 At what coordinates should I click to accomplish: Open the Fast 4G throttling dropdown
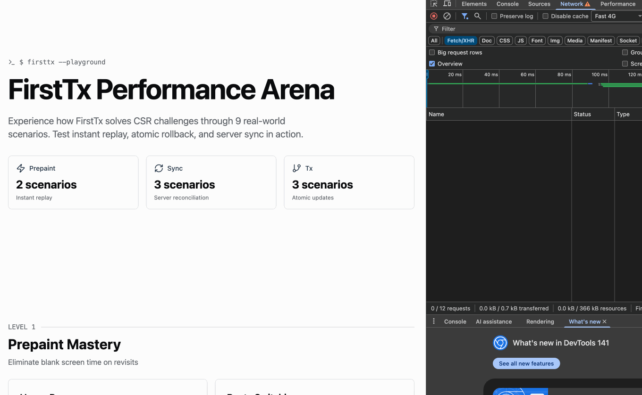click(617, 16)
